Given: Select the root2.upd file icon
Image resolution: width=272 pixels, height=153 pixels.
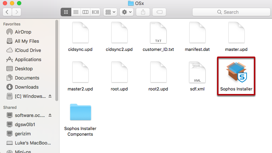Looking at the screenshot, I should point(158,72).
